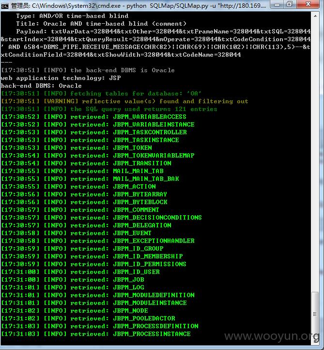324x350 pixels.
Task: Maximize the cmd.exe window
Action: point(290,4)
